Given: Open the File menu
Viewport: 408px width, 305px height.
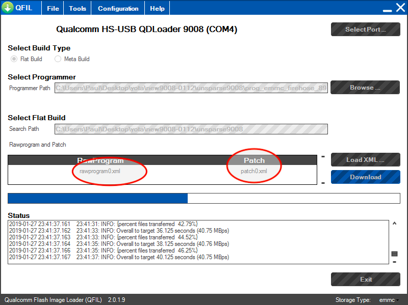Looking at the screenshot, I should pos(53,8).
